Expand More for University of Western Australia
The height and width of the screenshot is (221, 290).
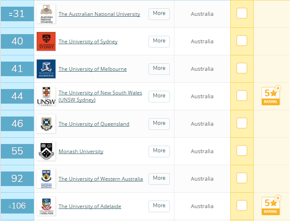click(159, 178)
